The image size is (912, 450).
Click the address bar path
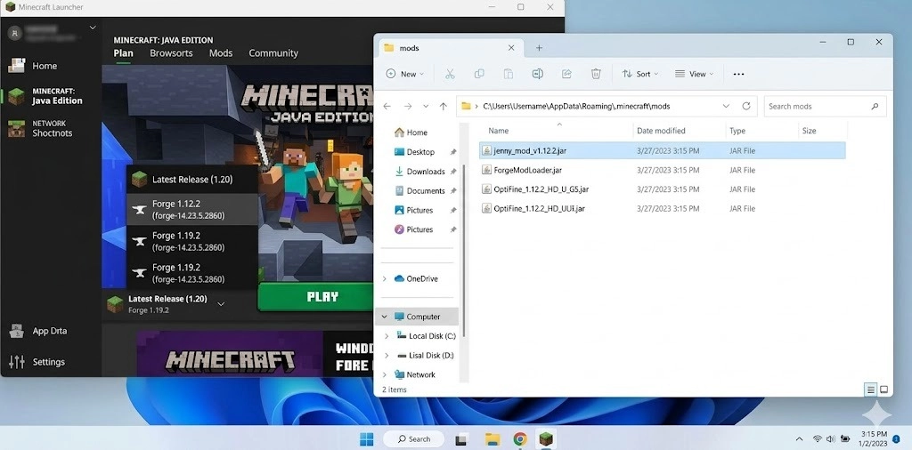(x=576, y=106)
